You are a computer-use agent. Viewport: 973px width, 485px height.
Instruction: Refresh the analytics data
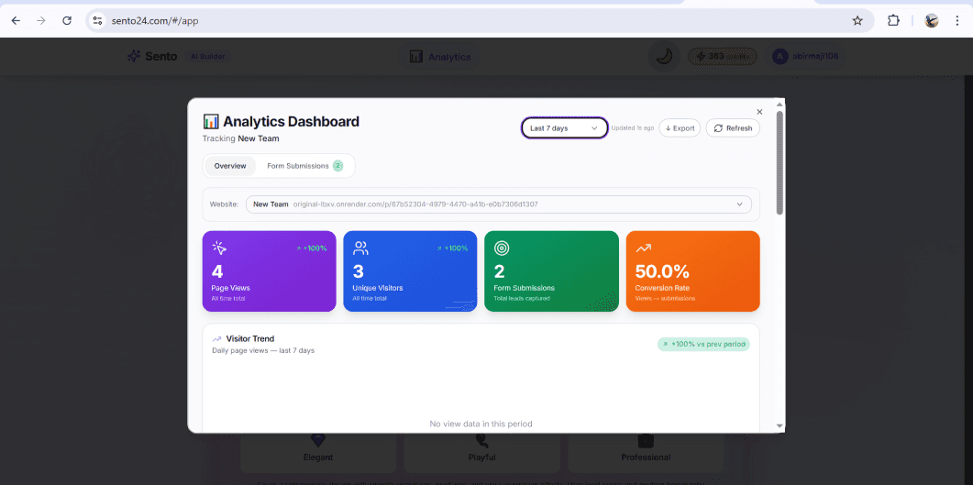(x=733, y=128)
